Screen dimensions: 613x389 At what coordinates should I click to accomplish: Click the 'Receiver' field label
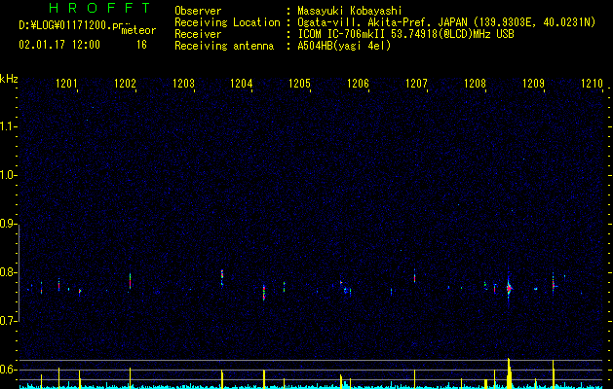(x=198, y=34)
